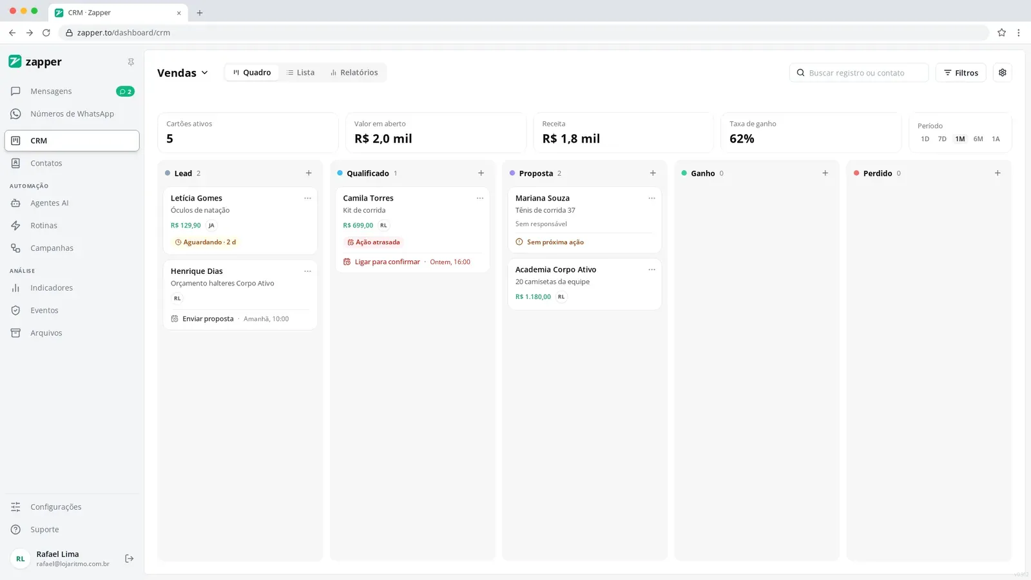Expand the Vendas pipeline dropdown

pyautogui.click(x=183, y=73)
